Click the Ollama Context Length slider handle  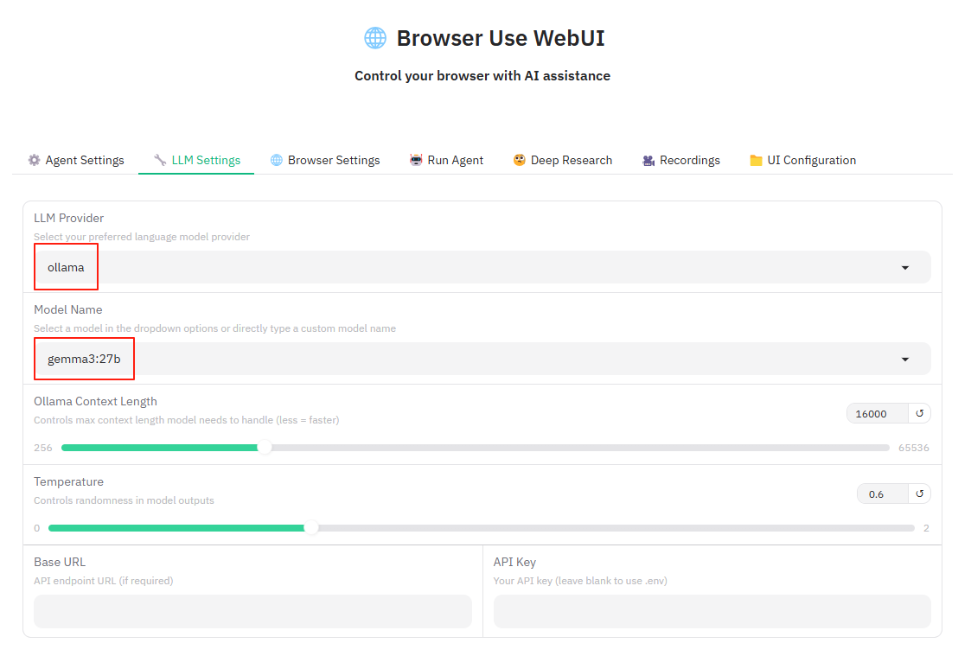pyautogui.click(x=264, y=448)
